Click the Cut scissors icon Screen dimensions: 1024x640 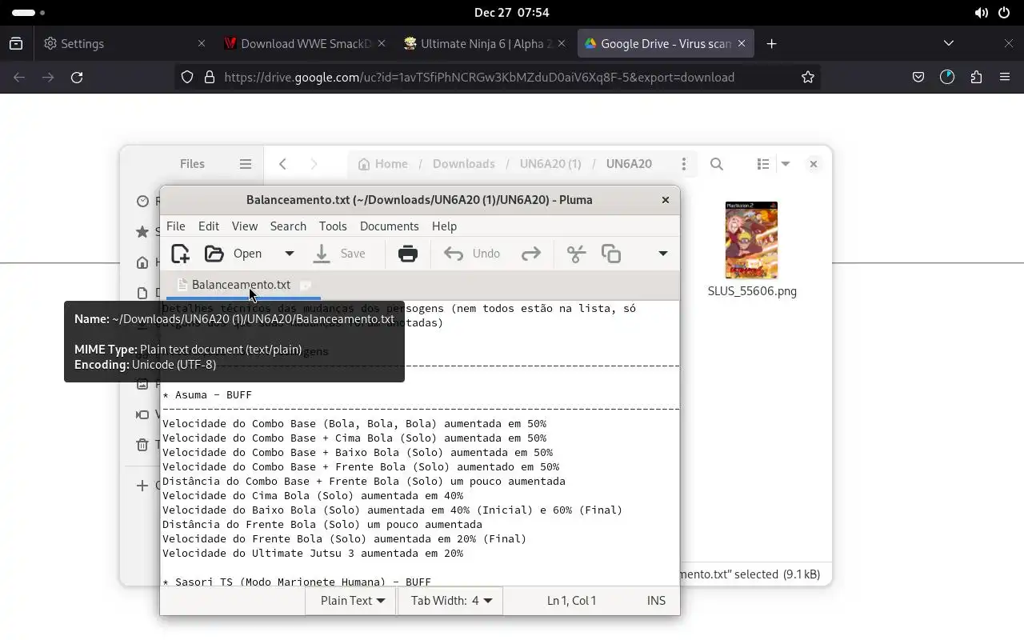577,254
